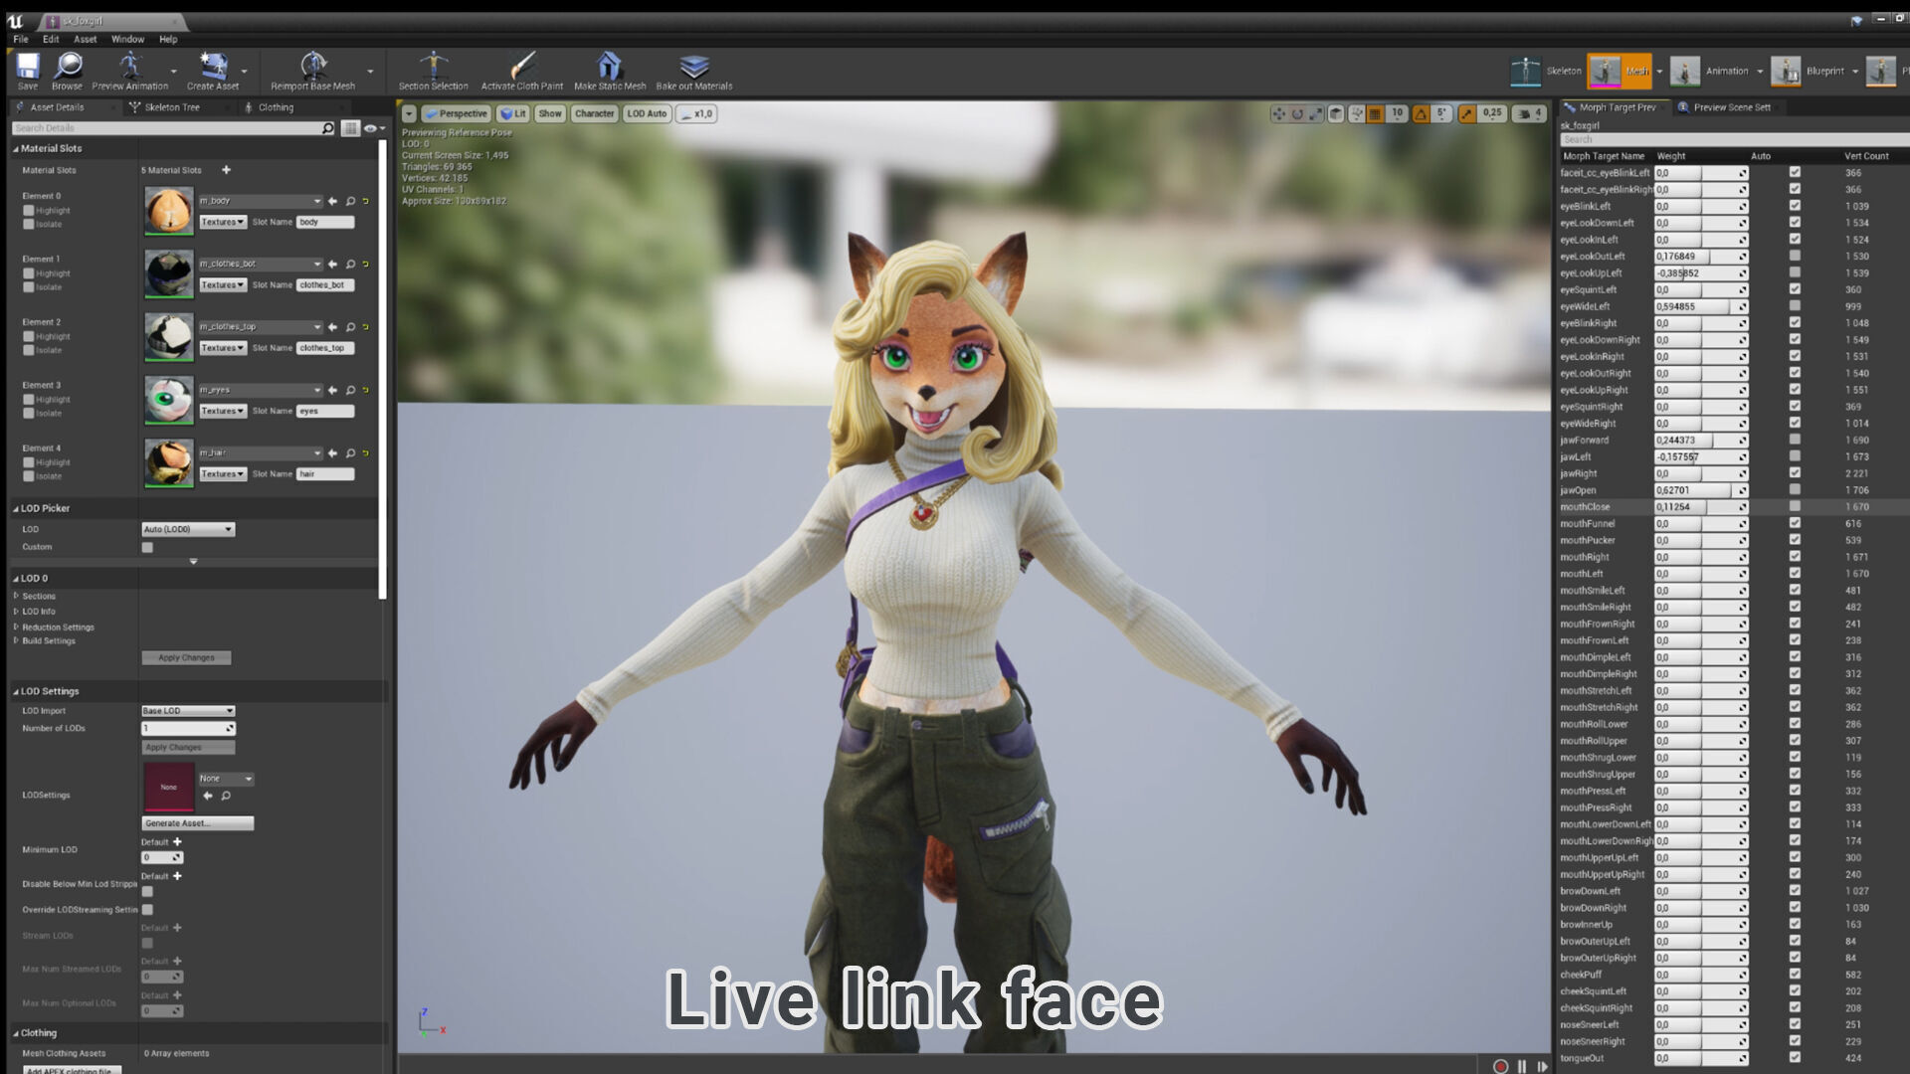Viewport: 1910px width, 1074px height.
Task: Adjust the mouthClose weight slider
Action: [x=1701, y=507]
